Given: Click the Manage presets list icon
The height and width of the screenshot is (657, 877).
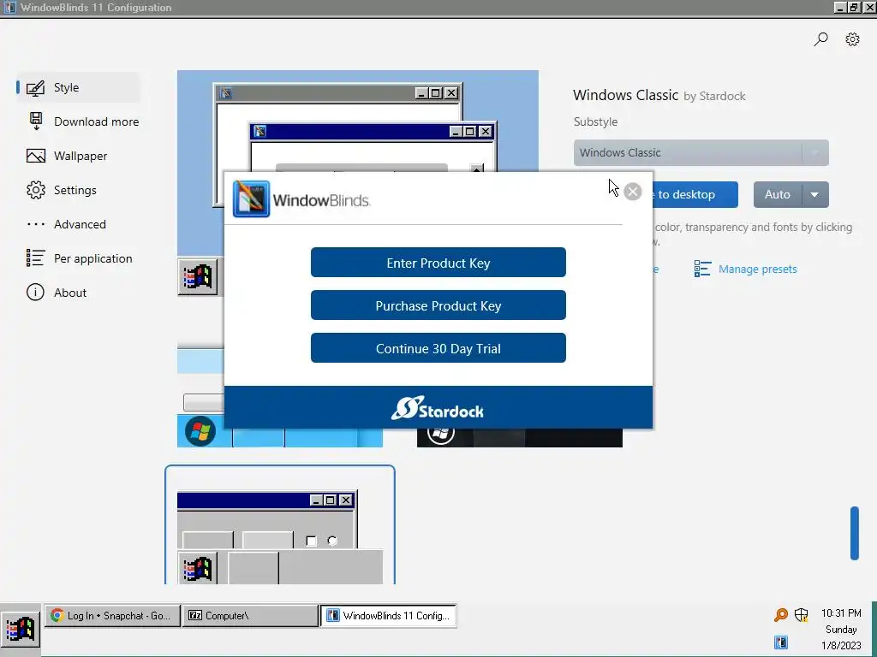Looking at the screenshot, I should coord(702,269).
